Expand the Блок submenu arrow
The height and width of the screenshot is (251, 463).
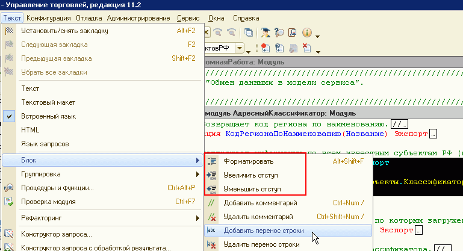197,160
